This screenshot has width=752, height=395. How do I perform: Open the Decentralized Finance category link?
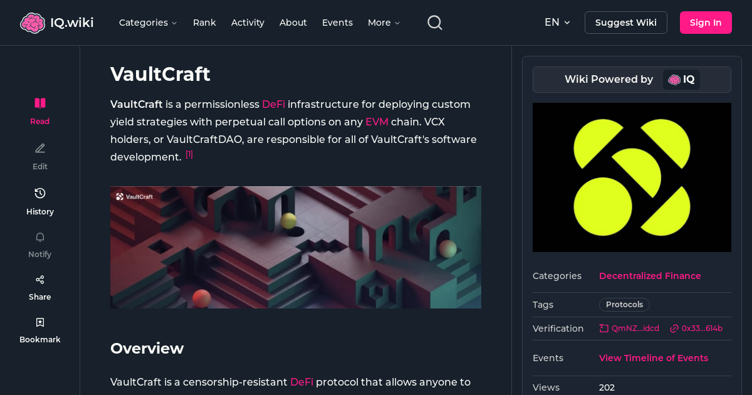coord(650,276)
